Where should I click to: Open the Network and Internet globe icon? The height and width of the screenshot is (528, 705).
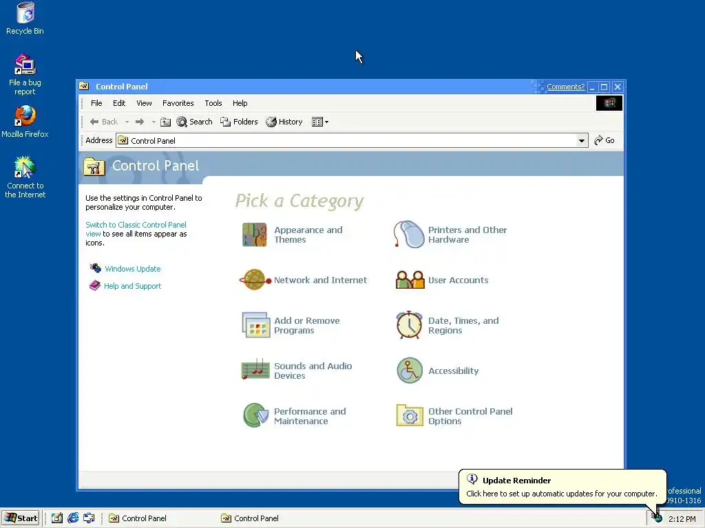click(x=255, y=280)
